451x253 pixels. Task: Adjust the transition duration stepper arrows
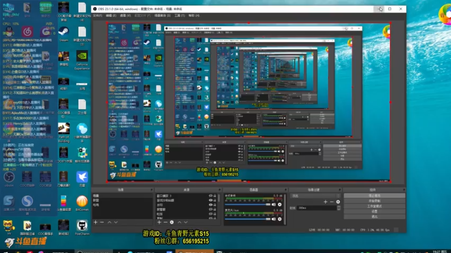tap(339, 207)
